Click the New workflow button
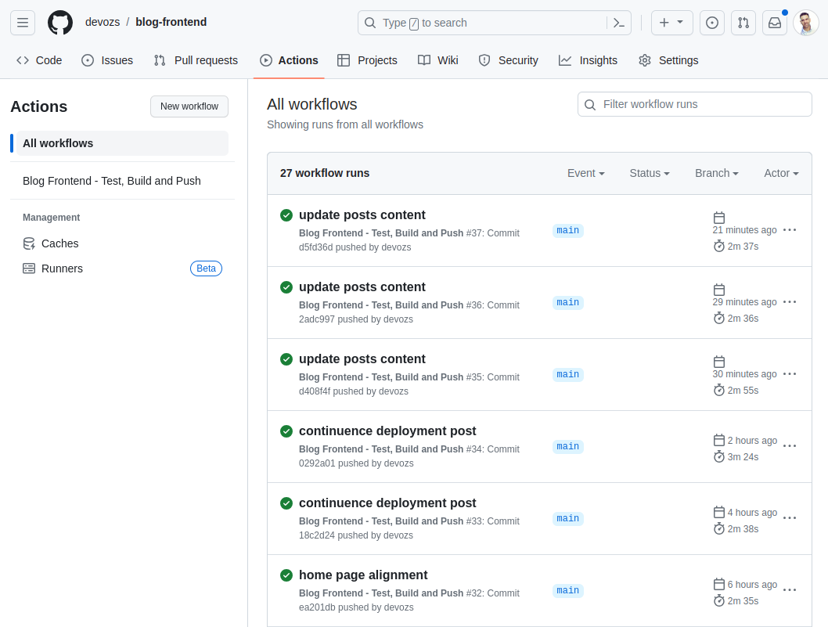 189,106
